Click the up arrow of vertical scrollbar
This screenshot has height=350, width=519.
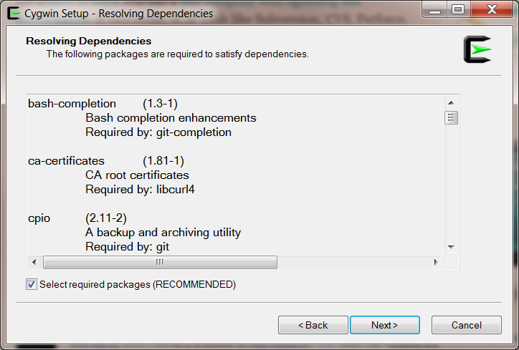coord(451,103)
